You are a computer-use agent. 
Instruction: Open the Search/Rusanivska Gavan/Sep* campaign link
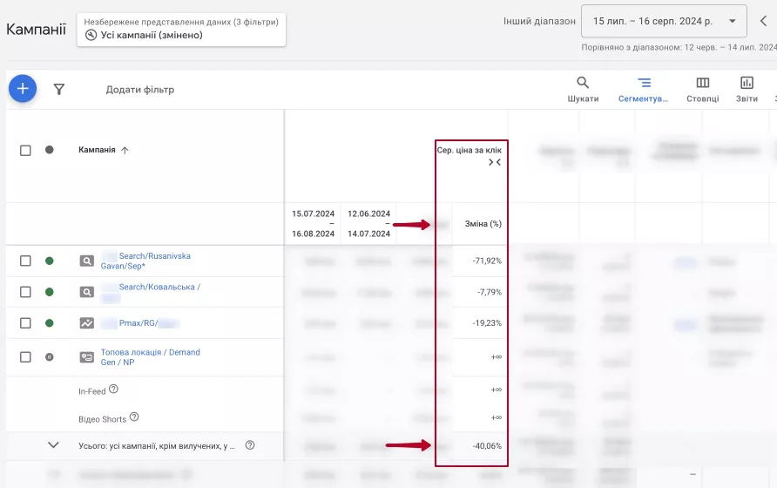145,261
